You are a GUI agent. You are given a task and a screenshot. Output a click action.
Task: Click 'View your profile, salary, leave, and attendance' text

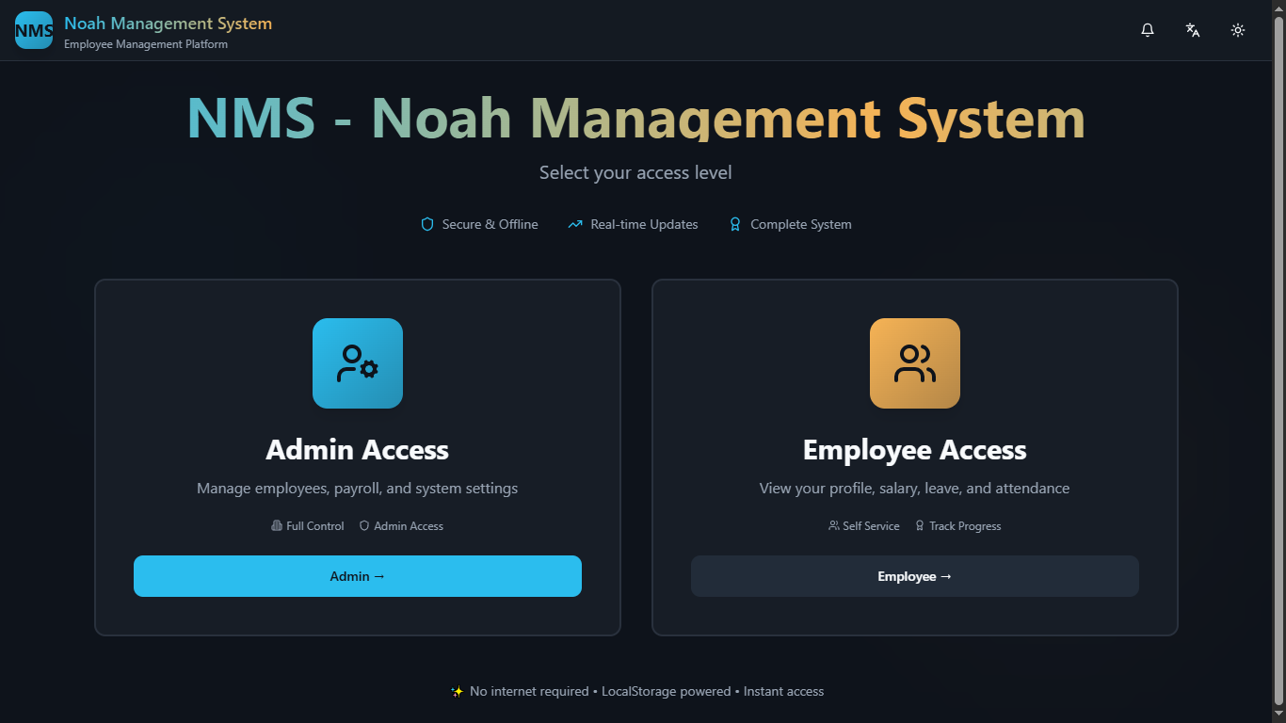pos(915,489)
